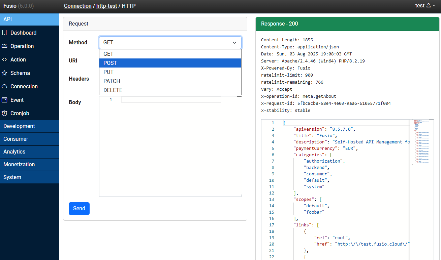Click the Request panel header
This screenshot has width=441, height=260.
(155, 24)
